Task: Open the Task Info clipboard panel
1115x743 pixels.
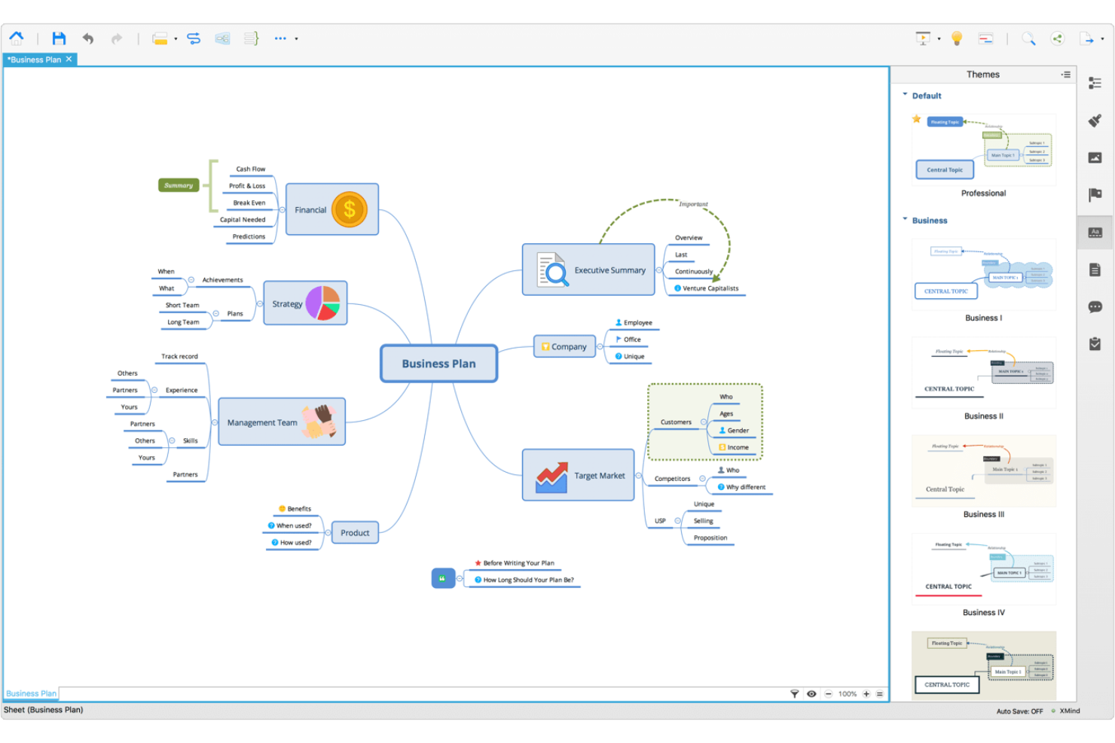Action: (x=1095, y=344)
